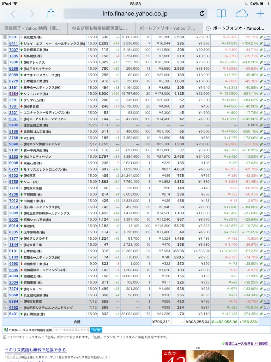Click the pencil edit icon for ショーワ row
The image size is (271, 362).
261,289
